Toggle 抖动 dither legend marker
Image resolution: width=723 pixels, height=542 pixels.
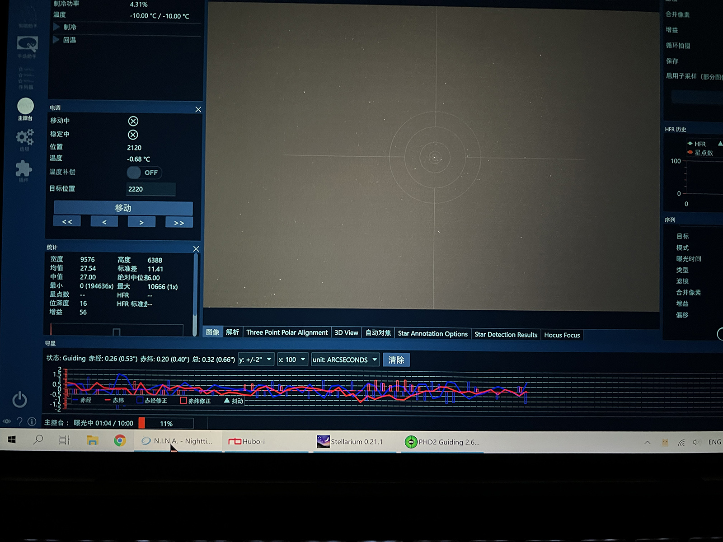click(x=234, y=401)
